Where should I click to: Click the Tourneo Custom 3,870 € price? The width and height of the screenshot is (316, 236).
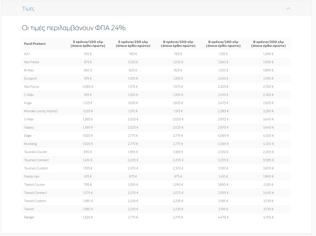268,168
